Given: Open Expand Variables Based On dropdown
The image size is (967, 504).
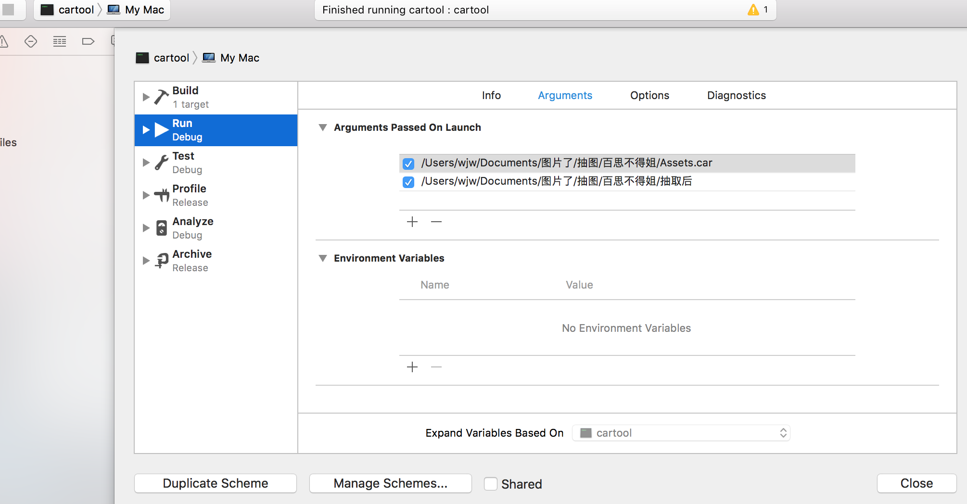Looking at the screenshot, I should [x=681, y=433].
